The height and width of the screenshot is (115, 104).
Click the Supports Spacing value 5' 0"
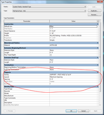pyautogui.click(x=73, y=79)
